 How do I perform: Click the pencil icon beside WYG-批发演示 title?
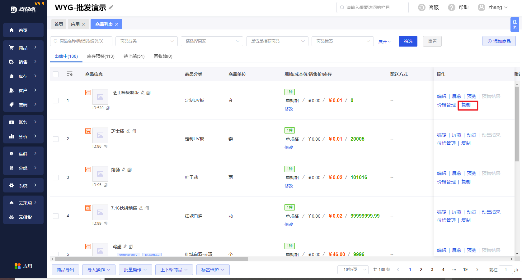coord(111,8)
